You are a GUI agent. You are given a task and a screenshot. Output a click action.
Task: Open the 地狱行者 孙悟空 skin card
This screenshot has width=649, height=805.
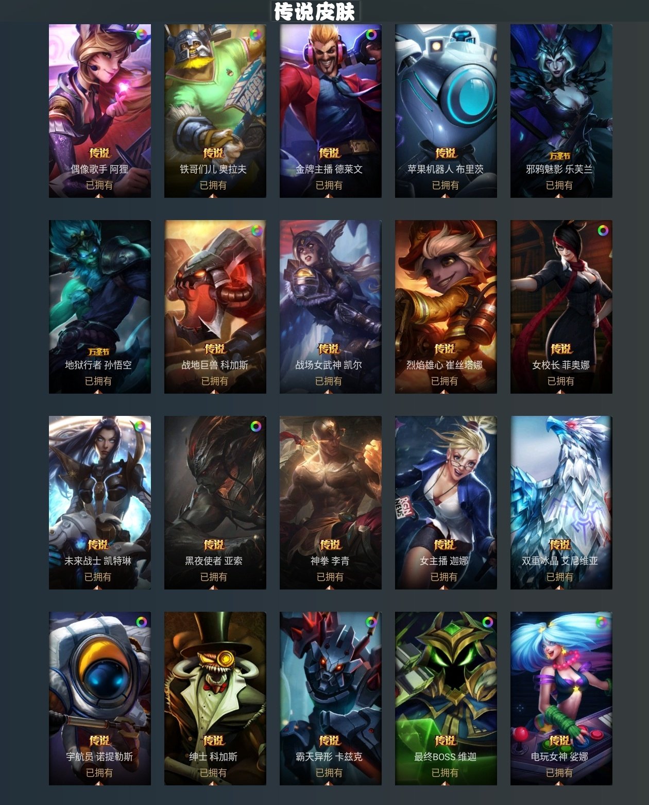point(100,307)
